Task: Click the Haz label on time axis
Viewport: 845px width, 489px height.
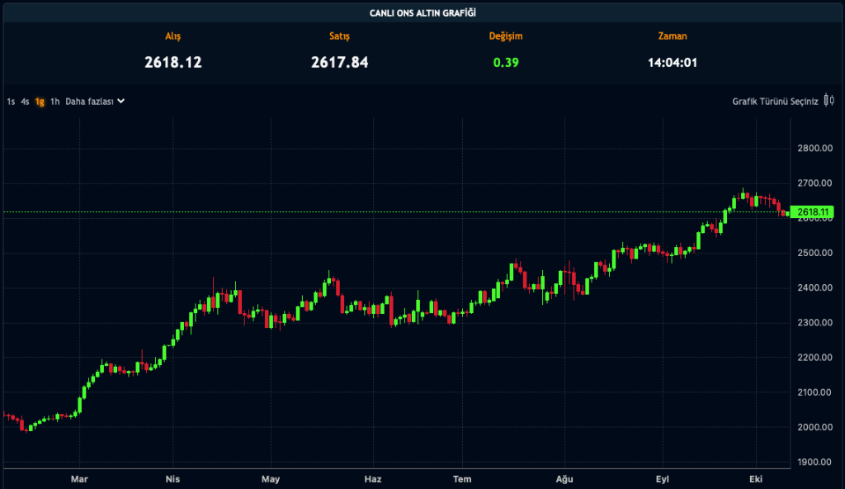Action: pyautogui.click(x=373, y=479)
